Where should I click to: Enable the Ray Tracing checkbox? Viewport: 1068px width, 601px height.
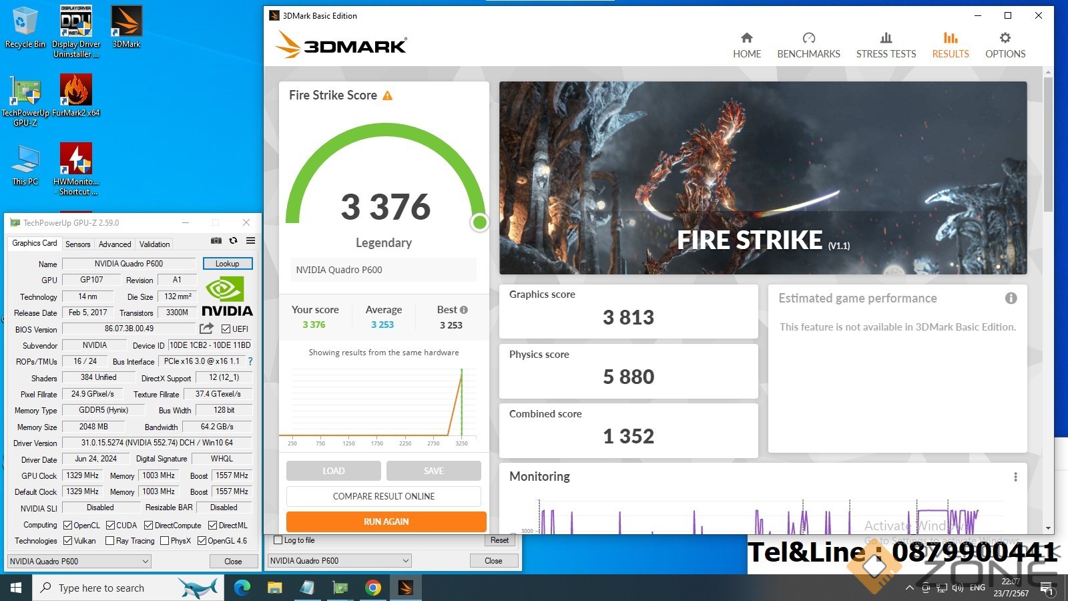[x=109, y=541]
